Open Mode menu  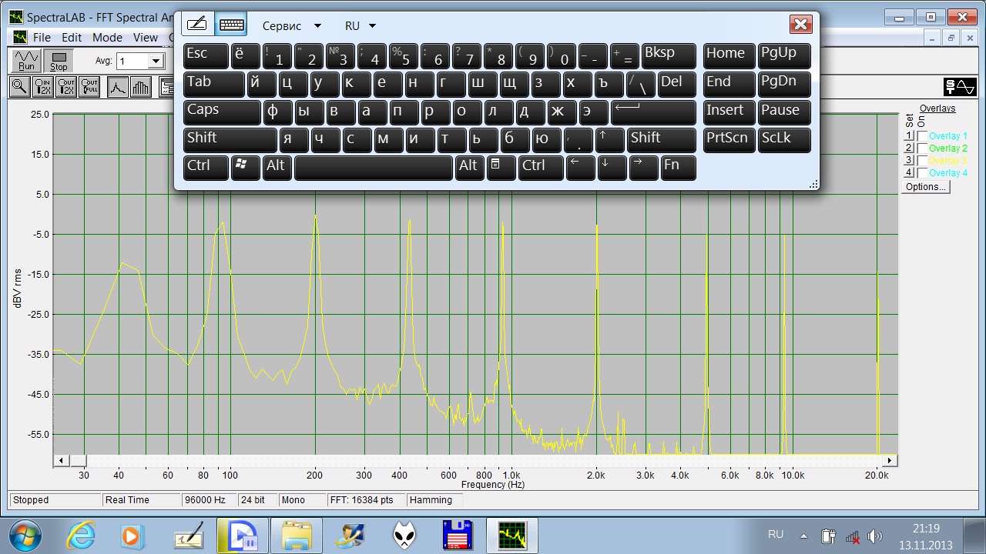tap(107, 37)
